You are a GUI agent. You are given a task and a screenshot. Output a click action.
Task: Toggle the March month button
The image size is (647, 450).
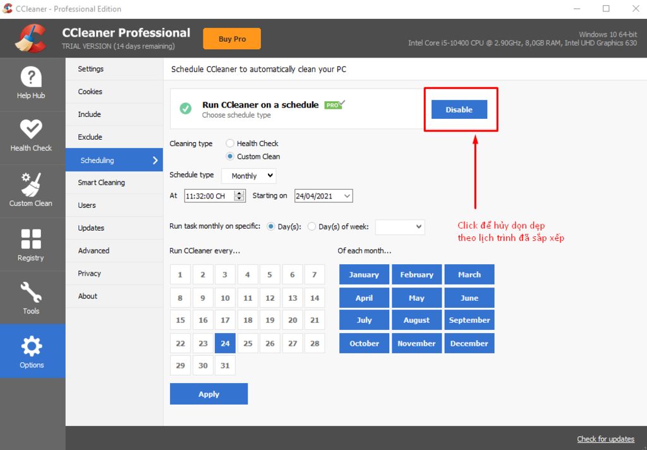tap(469, 274)
